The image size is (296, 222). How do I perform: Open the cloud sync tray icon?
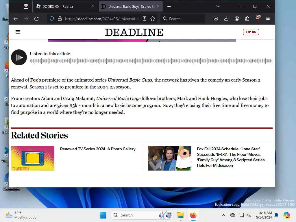click(233, 215)
